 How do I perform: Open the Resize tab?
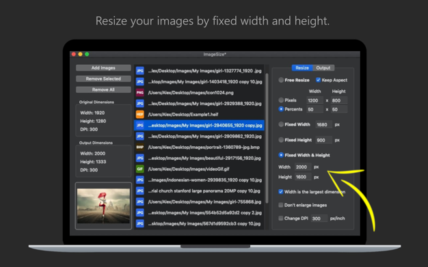point(302,68)
